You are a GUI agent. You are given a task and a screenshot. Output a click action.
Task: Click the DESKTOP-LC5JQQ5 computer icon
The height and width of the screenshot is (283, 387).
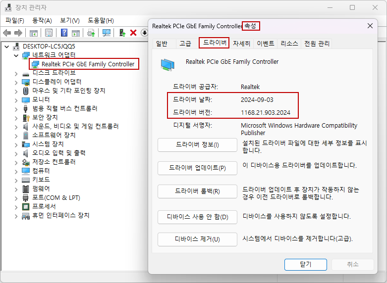(16, 47)
